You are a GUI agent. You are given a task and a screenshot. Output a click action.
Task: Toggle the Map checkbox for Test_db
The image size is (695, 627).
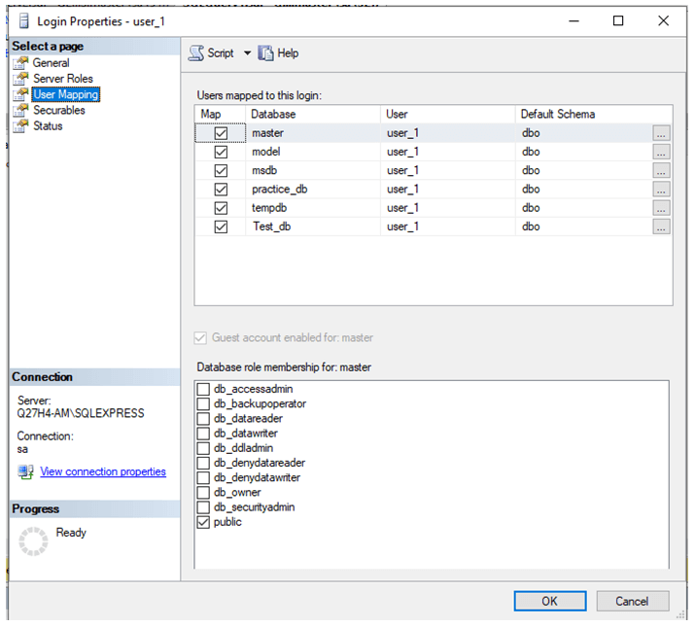click(221, 226)
